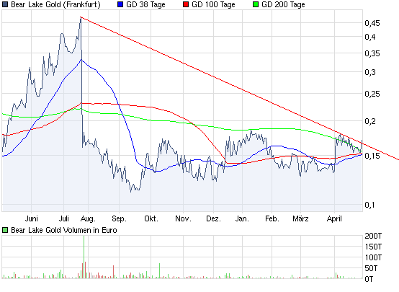This screenshot has width=399, height=292.
Task: Click the 150T volume axis value
Action: tap(373, 247)
